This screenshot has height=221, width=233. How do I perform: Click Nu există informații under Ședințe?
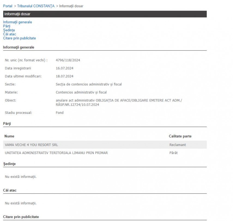tap(21, 177)
